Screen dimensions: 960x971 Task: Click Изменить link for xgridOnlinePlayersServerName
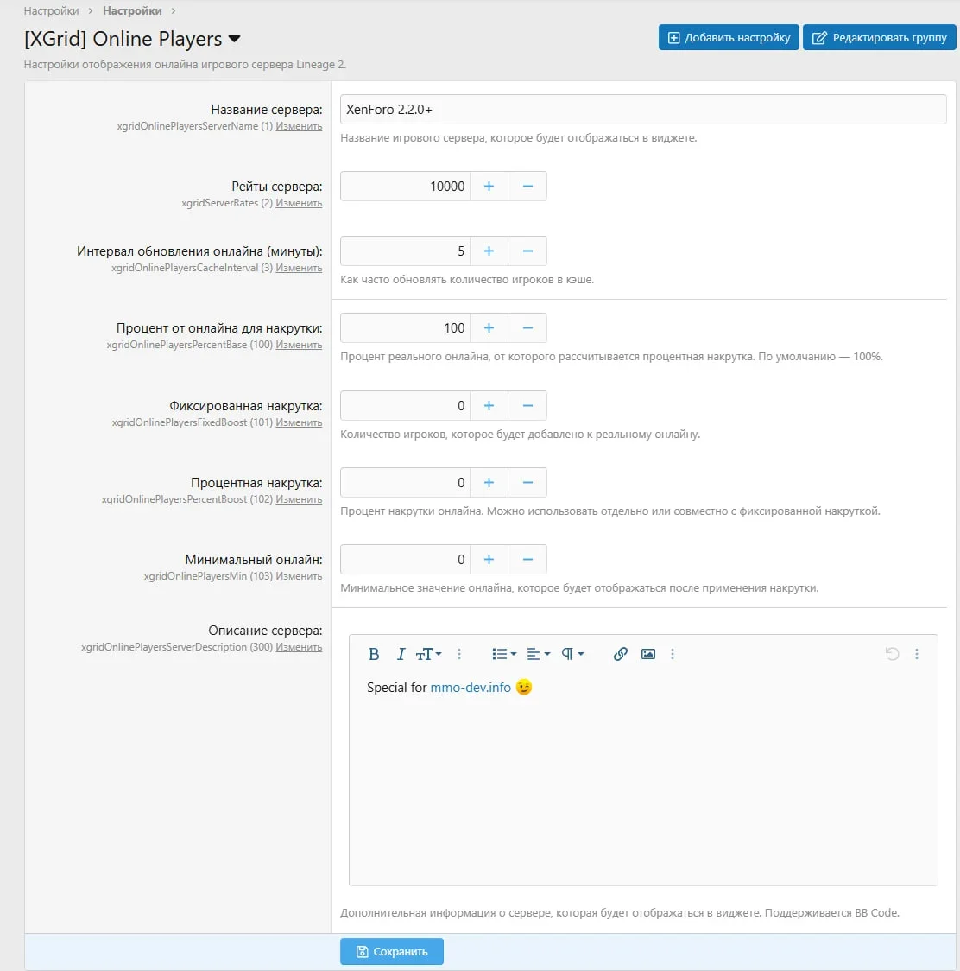coord(299,126)
